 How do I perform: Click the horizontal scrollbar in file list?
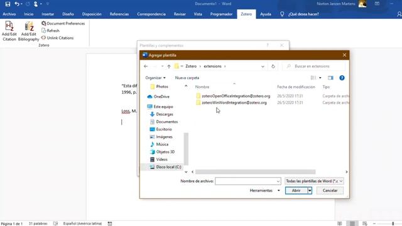click(256, 171)
